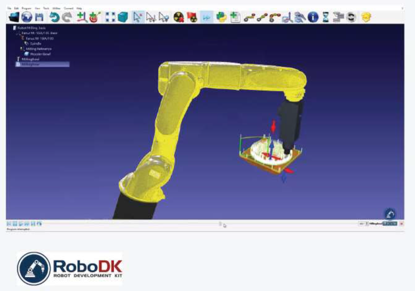The width and height of the screenshot is (415, 291).
Task: Click the red flag collision map icon
Action: click(192, 17)
